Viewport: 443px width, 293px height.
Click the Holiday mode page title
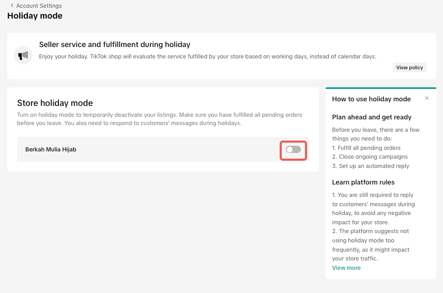click(35, 16)
